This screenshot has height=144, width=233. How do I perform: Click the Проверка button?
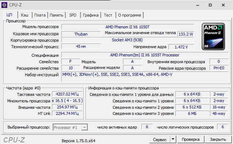(191, 139)
